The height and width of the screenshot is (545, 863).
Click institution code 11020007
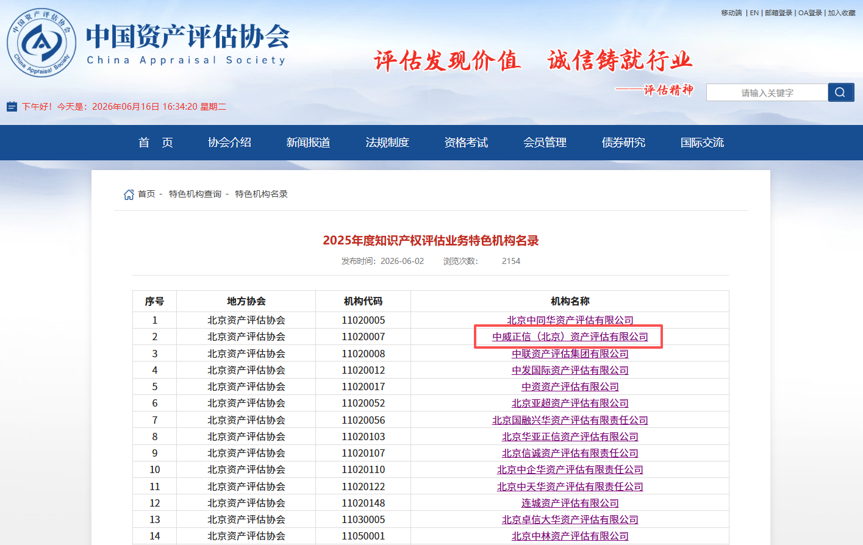point(363,337)
